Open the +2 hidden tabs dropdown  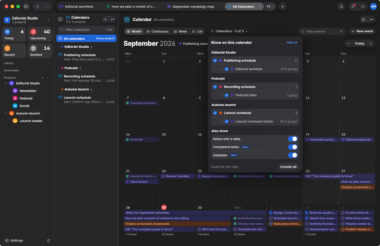point(270,7)
